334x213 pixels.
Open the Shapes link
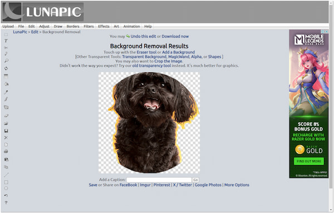214,57
